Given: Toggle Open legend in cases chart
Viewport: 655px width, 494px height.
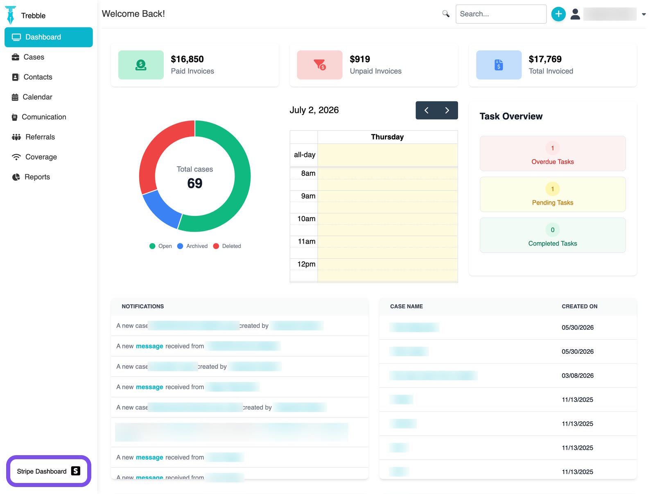Looking at the screenshot, I should (x=160, y=246).
